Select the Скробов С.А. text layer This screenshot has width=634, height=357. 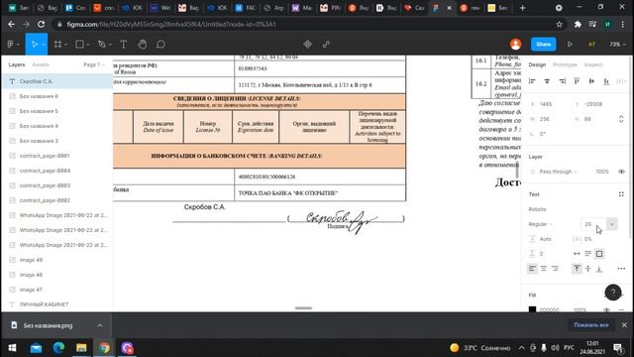[57, 81]
